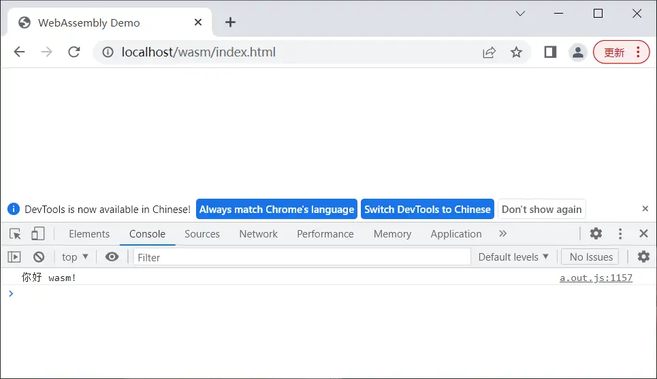Open the Default levels dropdown
657x379 pixels.
[x=513, y=257]
